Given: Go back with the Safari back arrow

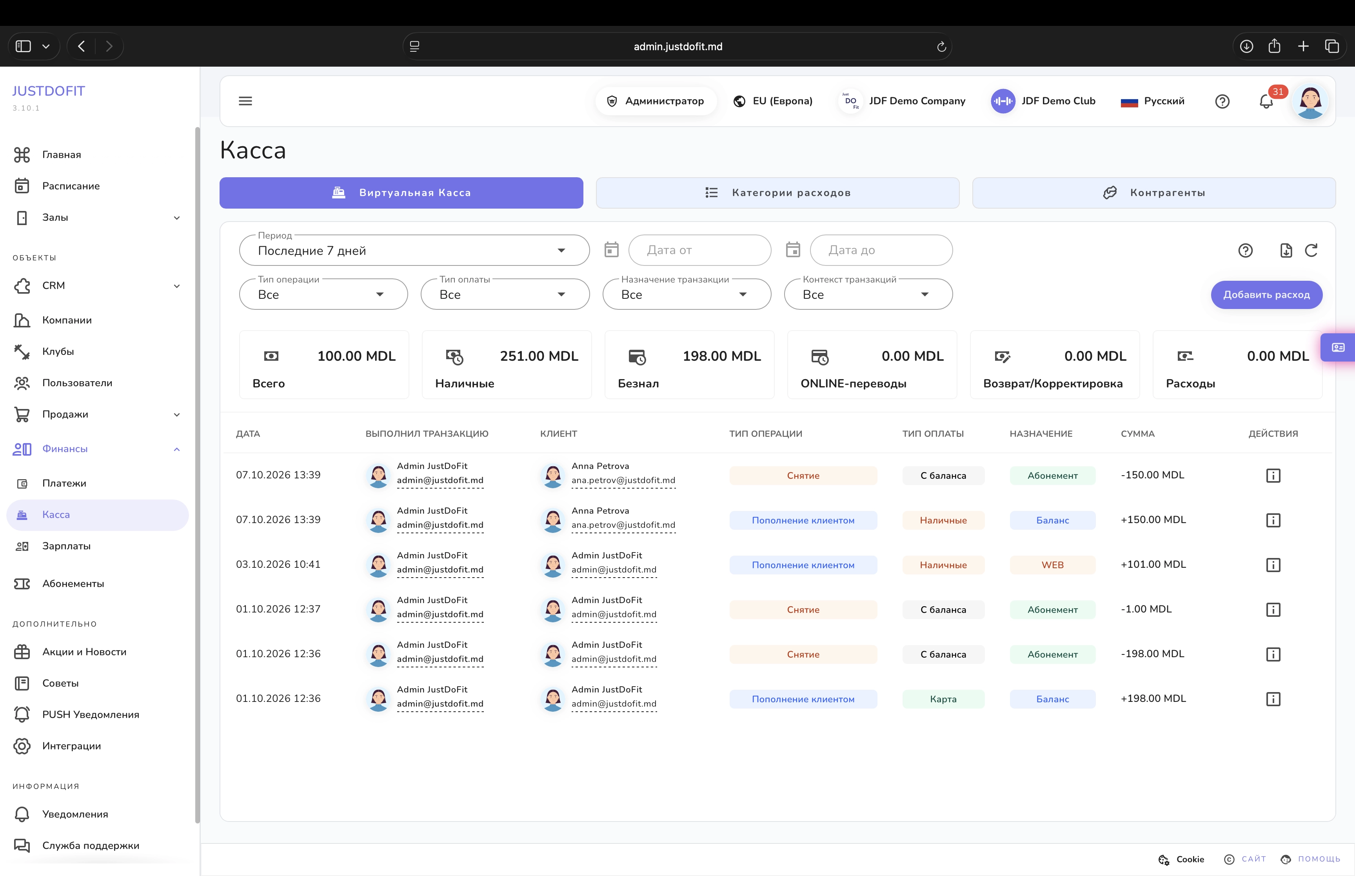Looking at the screenshot, I should coord(81,47).
